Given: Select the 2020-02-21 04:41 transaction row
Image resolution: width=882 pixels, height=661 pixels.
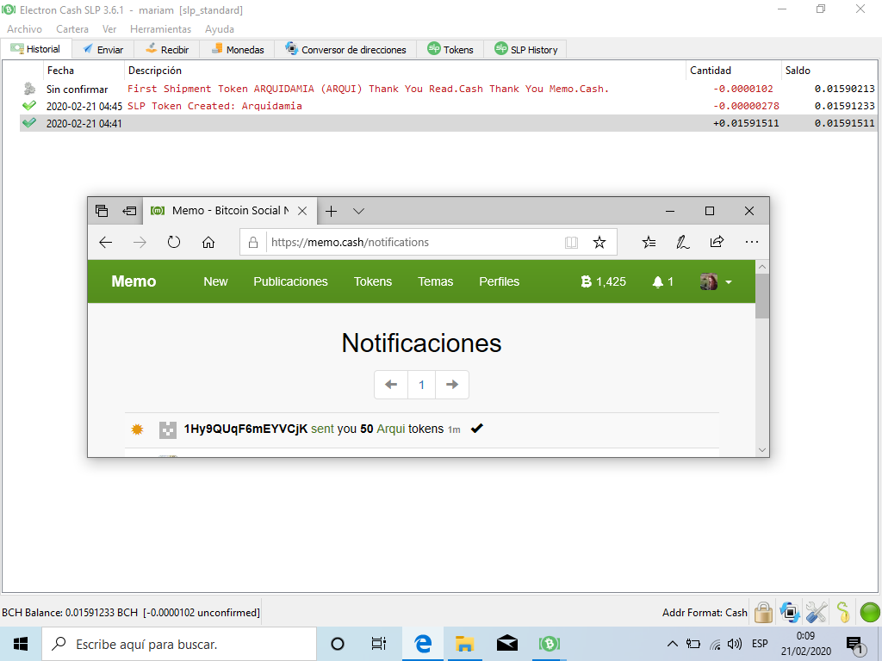Looking at the screenshot, I should 448,123.
